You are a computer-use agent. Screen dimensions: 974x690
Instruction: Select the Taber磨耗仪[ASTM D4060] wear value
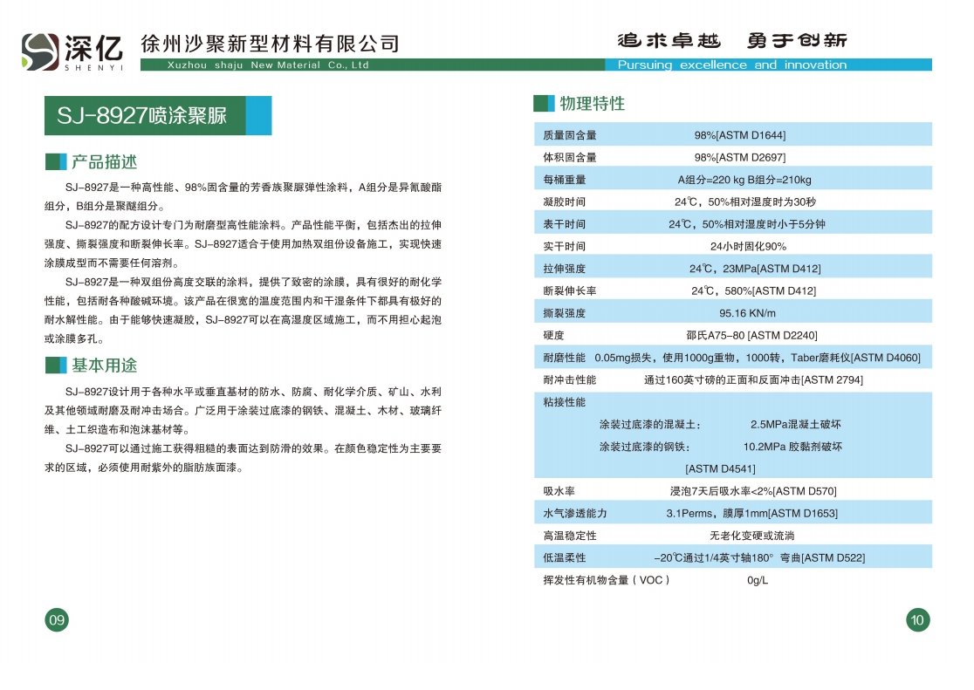point(758,358)
